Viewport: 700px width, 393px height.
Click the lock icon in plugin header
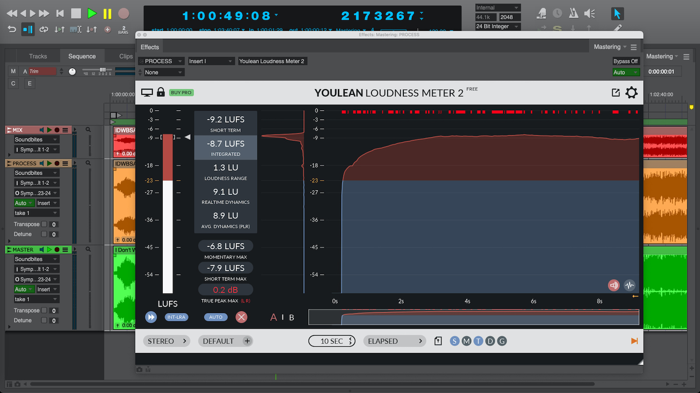161,92
